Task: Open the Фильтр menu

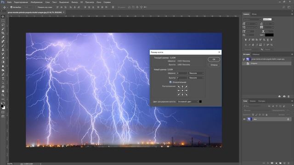Action: point(74,2)
